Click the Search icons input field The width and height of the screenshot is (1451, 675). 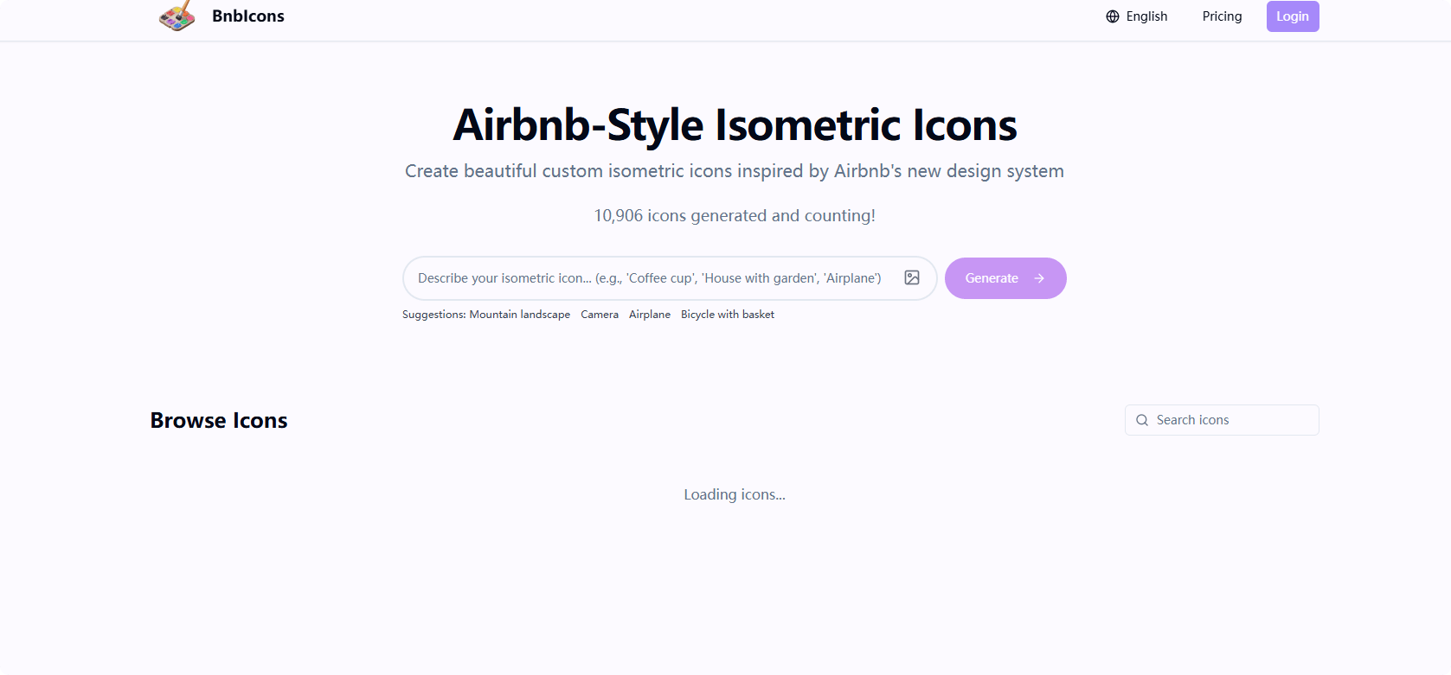pos(1222,420)
